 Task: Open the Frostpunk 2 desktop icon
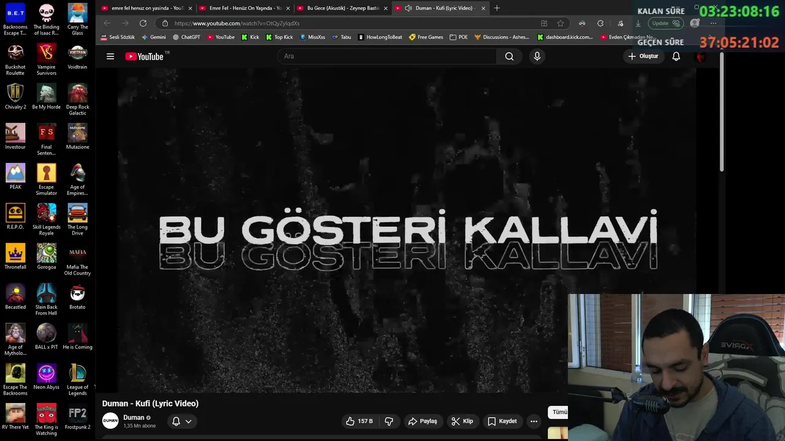click(x=77, y=417)
